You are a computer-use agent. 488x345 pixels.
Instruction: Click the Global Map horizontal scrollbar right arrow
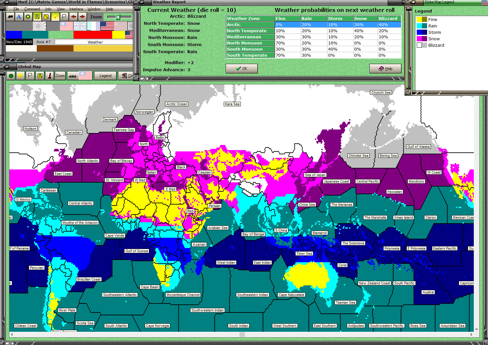[471, 335]
